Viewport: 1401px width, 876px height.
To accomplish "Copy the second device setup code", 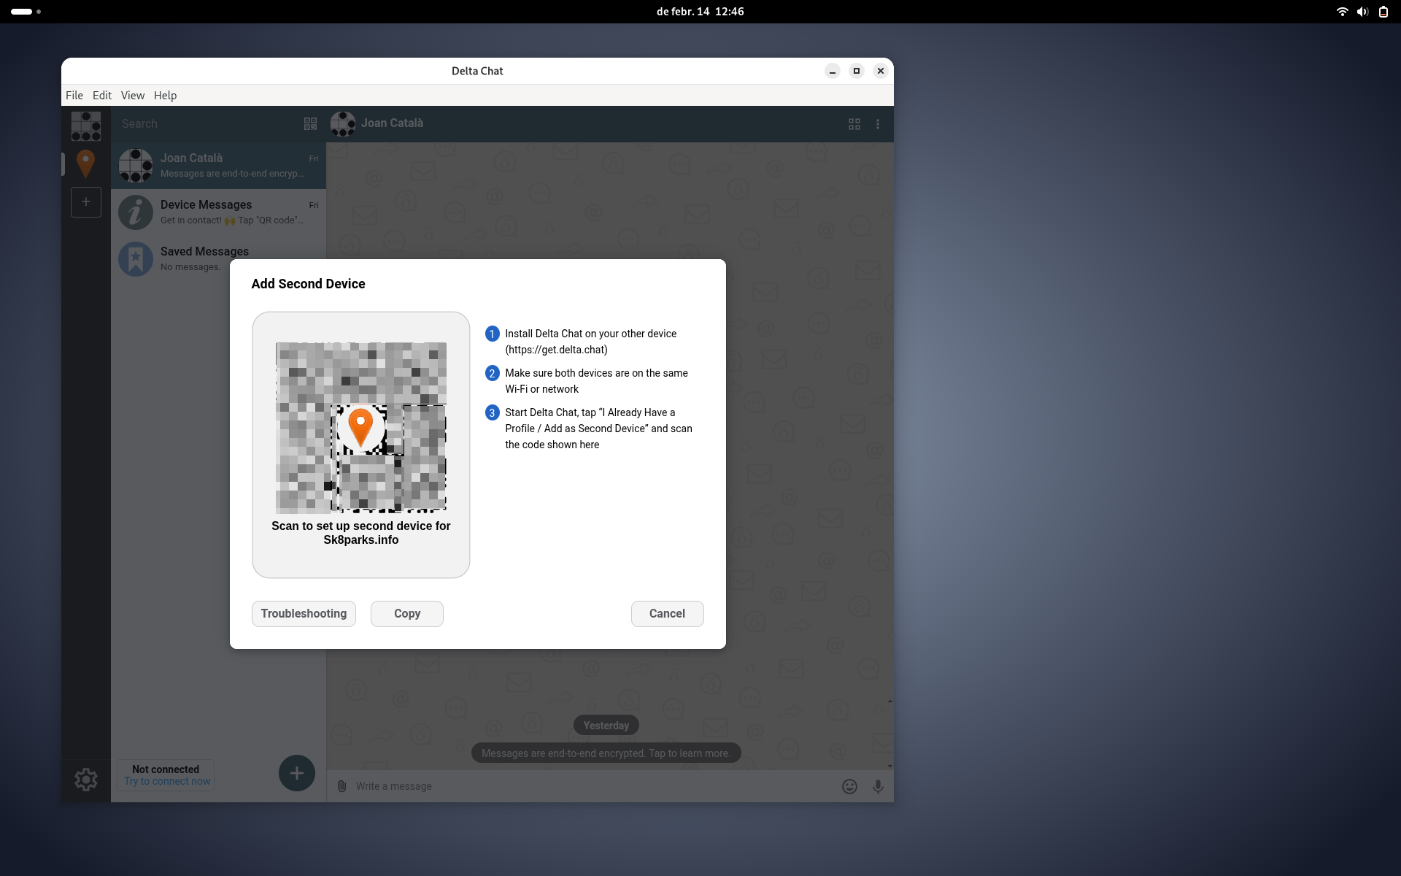I will pyautogui.click(x=406, y=614).
